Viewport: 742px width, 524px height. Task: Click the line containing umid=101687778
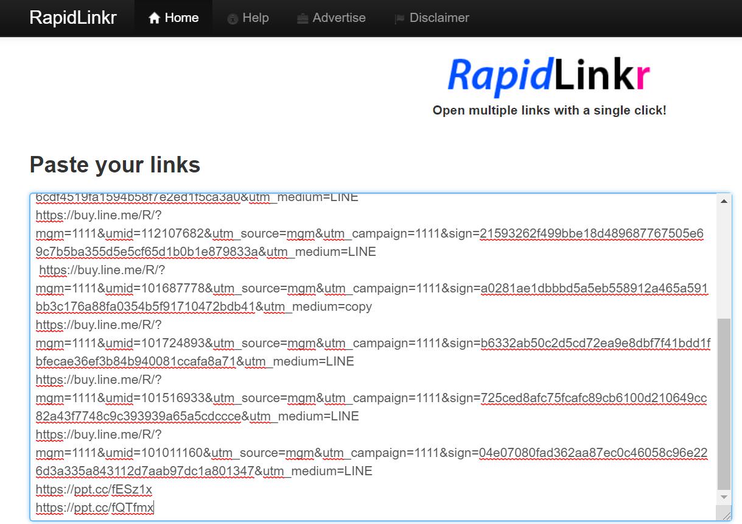372,288
